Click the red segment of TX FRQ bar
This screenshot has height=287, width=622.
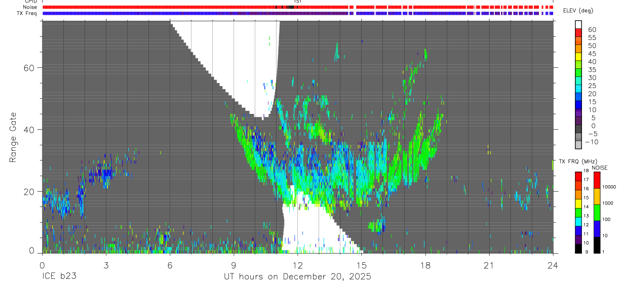[578, 176]
